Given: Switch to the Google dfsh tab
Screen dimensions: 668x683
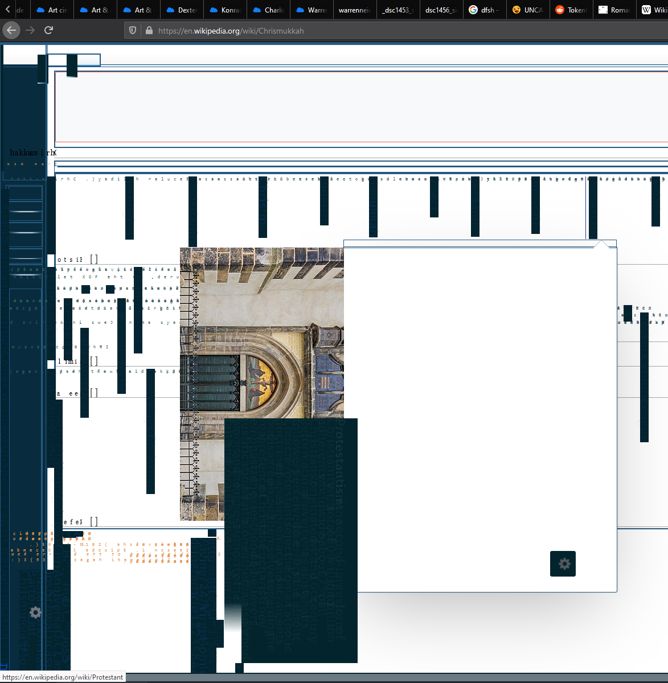Looking at the screenshot, I should point(484,10).
